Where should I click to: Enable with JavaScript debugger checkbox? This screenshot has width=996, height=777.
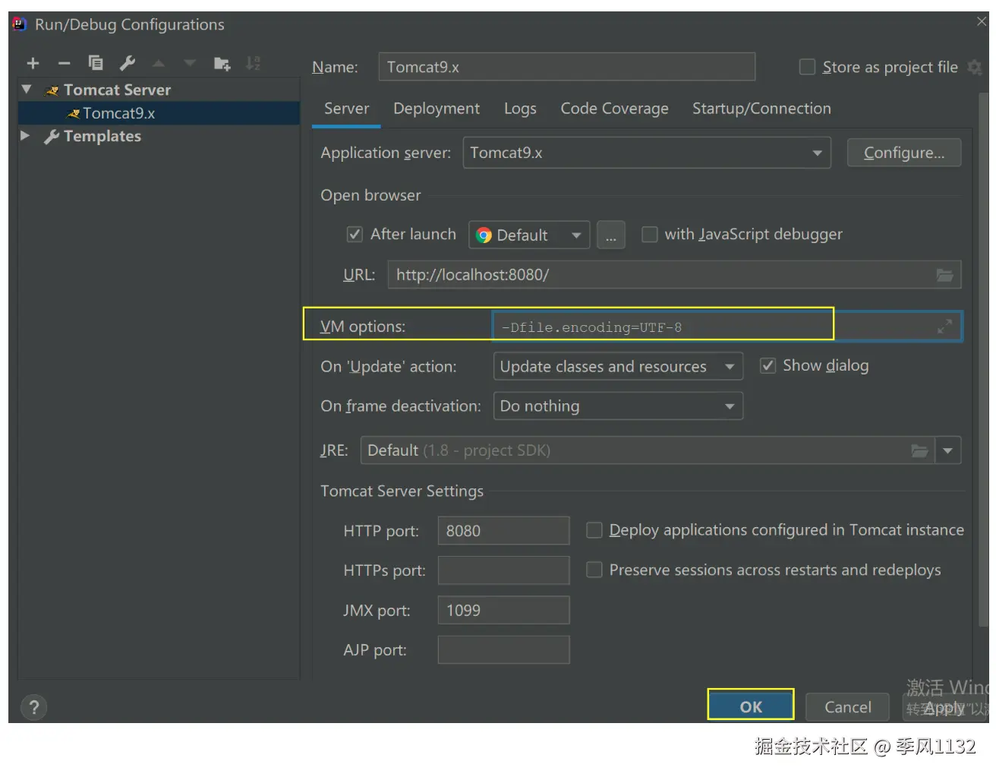pyautogui.click(x=650, y=234)
